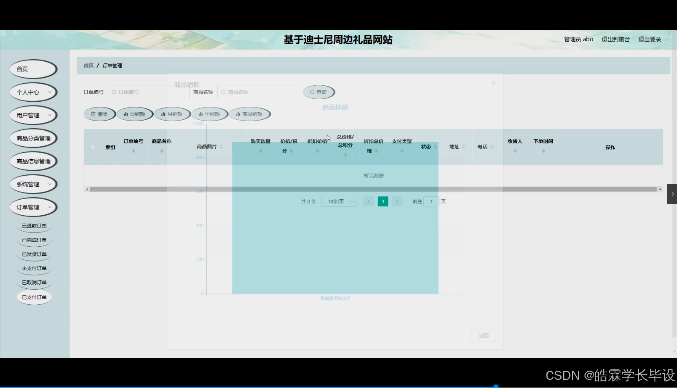Screen dimensions: 677x388
Task: Click the 删除 button
Action: point(100,114)
